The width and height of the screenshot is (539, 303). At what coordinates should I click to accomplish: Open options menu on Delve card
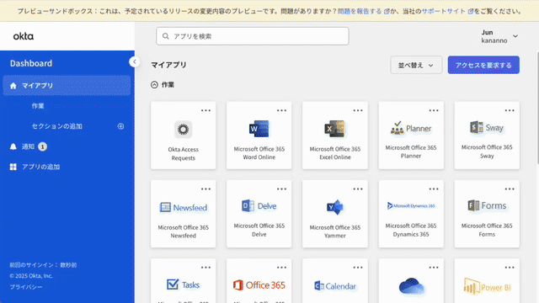coord(281,189)
